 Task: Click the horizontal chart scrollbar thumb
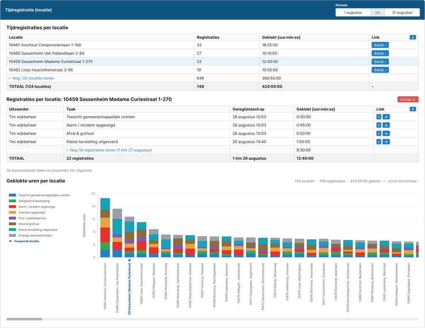tap(24, 319)
